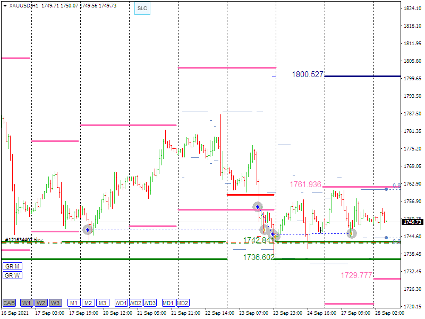
Task: Select the WD2 button
Action: [136, 303]
